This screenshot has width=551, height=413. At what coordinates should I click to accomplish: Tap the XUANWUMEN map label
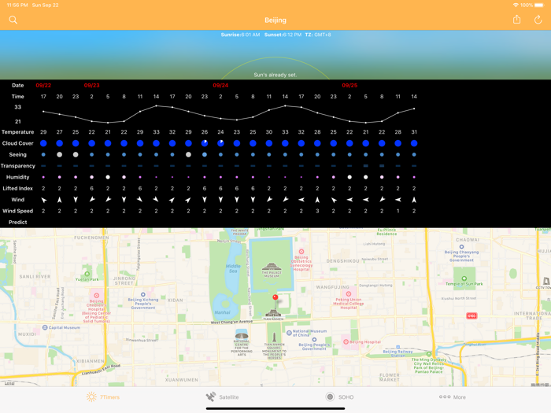(181, 380)
